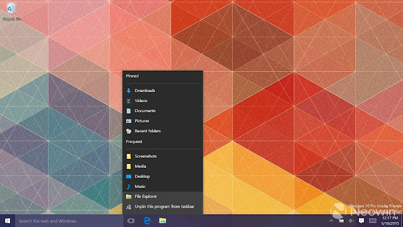The width and height of the screenshot is (403, 227).
Task: Click the volume speaker icon in the tray
Action: (351, 221)
